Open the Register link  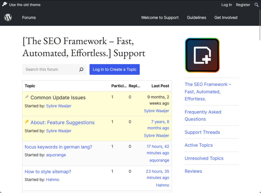pyautogui.click(x=243, y=5)
